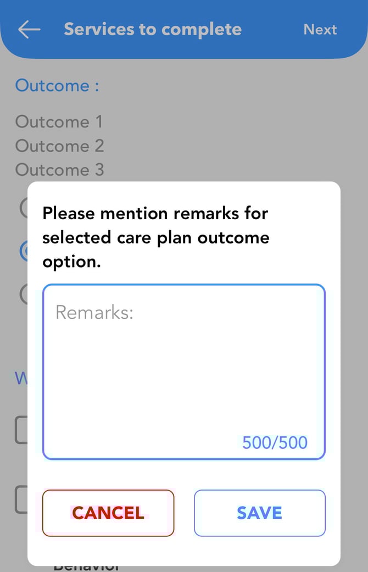Click the Outcome 1 text
The height and width of the screenshot is (572, 368).
coord(59,121)
